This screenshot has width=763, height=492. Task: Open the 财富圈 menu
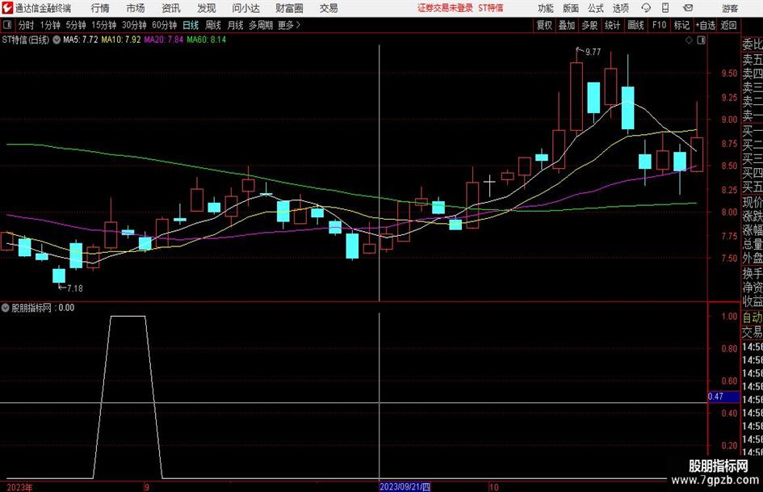pos(289,8)
